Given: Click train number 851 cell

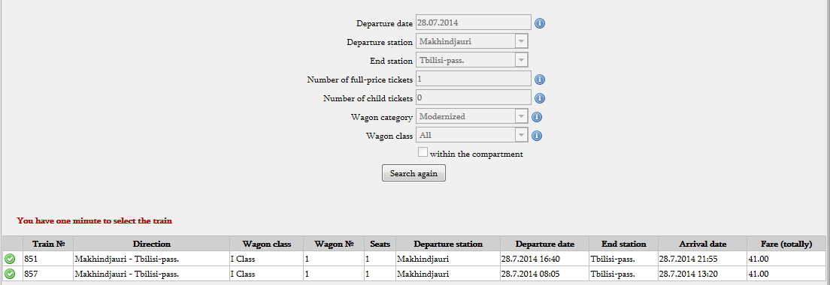Looking at the screenshot, I should (48, 259).
